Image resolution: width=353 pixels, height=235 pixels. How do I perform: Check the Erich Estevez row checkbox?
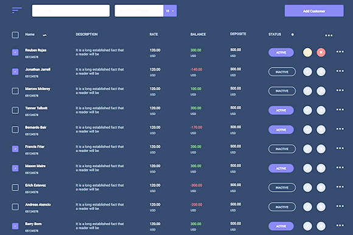click(x=15, y=188)
